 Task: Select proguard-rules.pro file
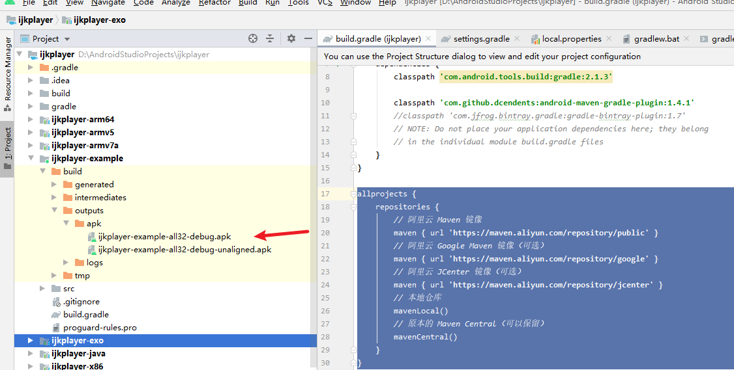tap(100, 328)
